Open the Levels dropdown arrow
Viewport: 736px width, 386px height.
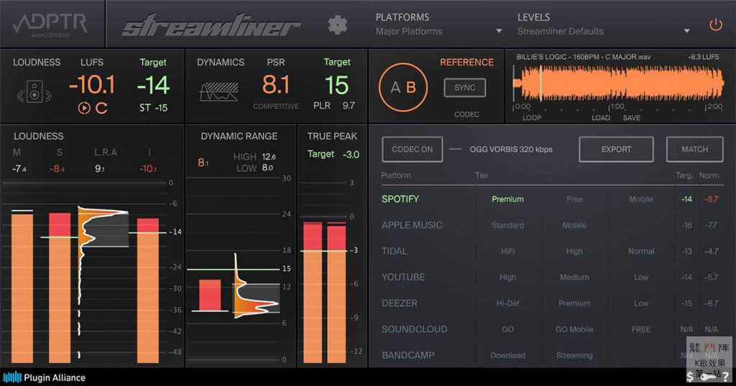coord(686,31)
